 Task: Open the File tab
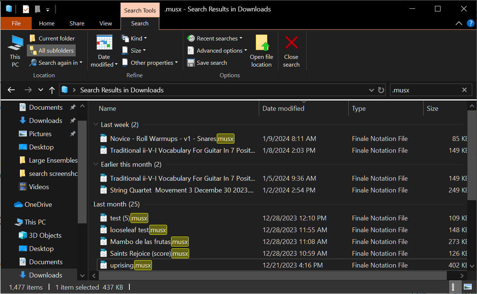click(16, 23)
